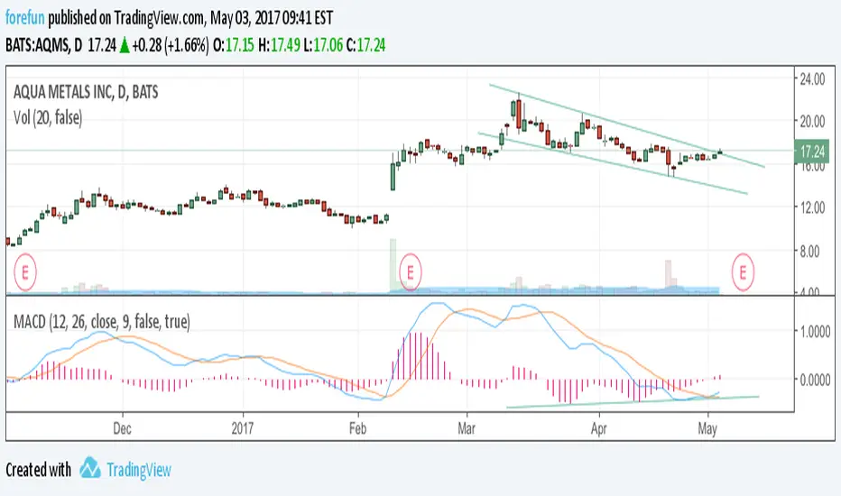841x496 pixels.
Task: Click the TradingView logo icon
Action: tap(90, 468)
